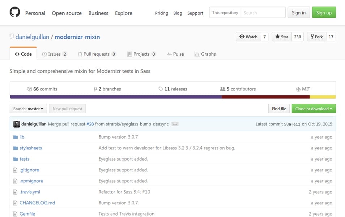Viewport: 345px width, 217px height.
Task: Expand the commit message ellipsis toggle
Action: [174, 124]
